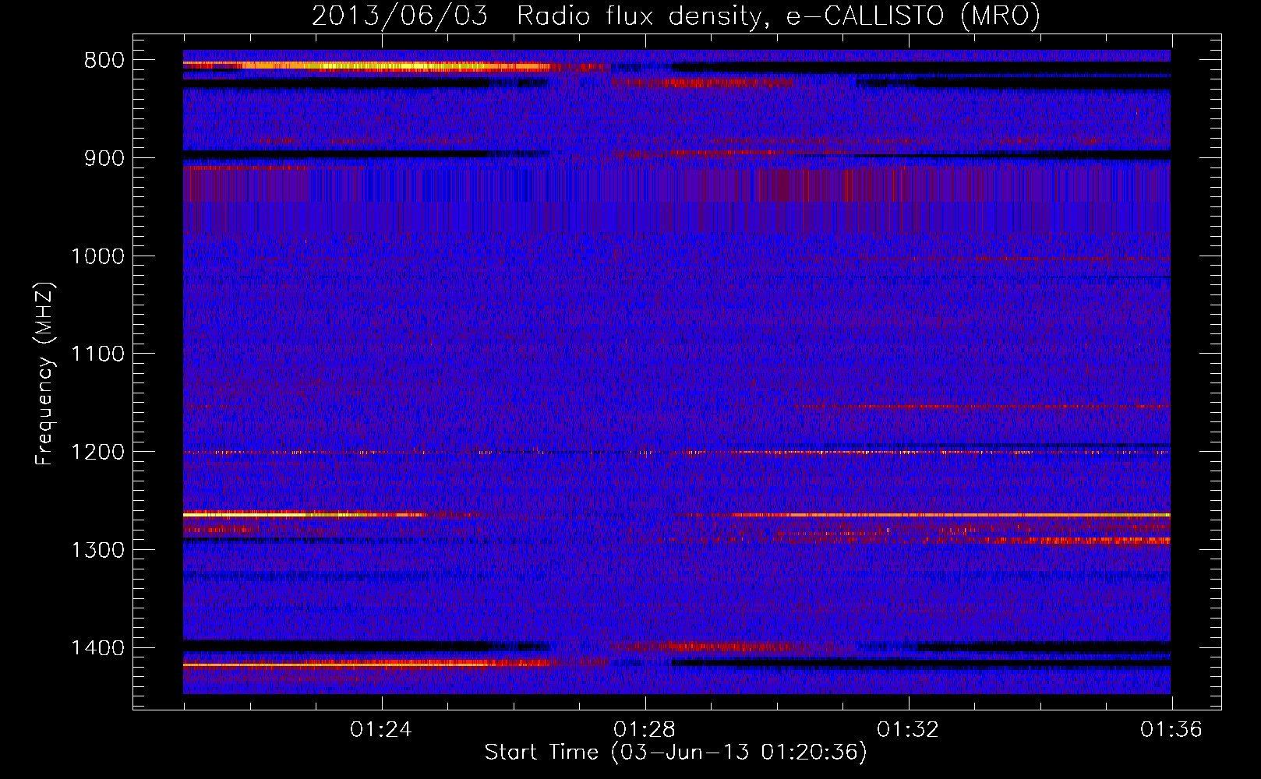1261x779 pixels.
Task: Select the 1400 frequency tick label
Action: tap(97, 648)
